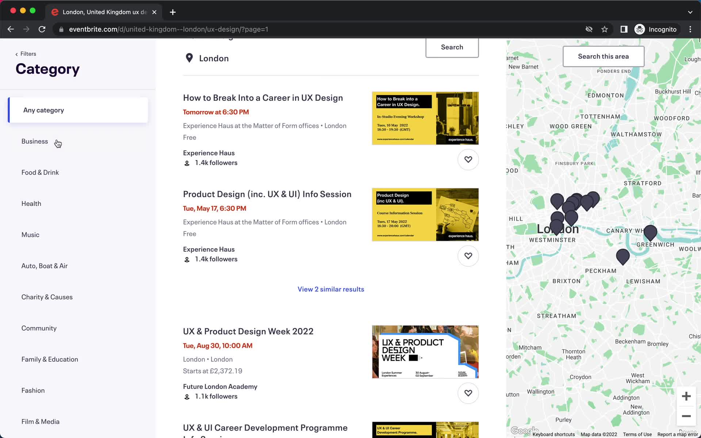Select Charity & Causes category
Viewport: 701px width, 438px height.
coord(47,297)
